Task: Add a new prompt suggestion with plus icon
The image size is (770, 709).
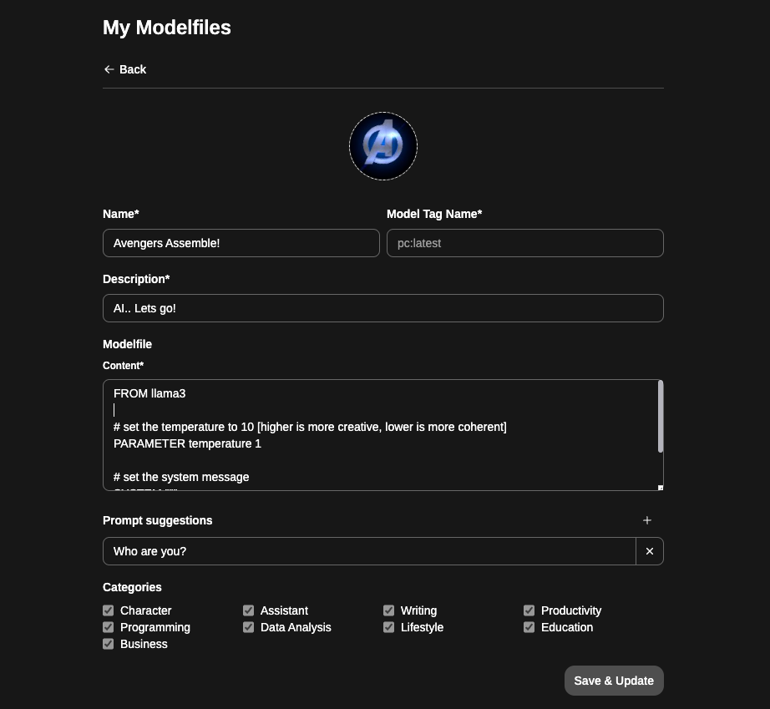Action: (647, 520)
